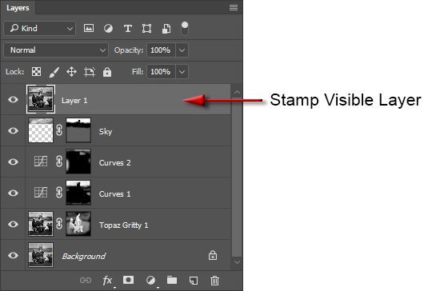This screenshot has width=432, height=291.
Task: Filter for shape layers
Action: click(146, 28)
